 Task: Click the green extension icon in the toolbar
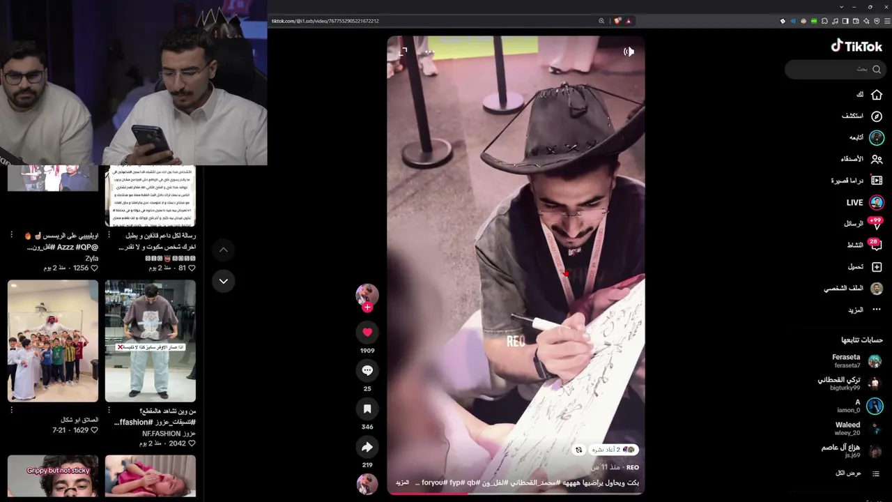[814, 21]
